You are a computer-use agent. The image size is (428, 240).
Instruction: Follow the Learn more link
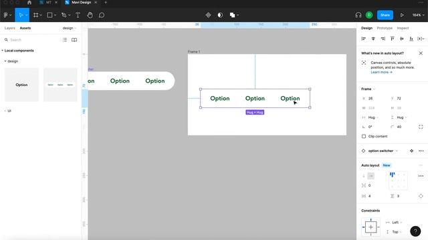[x=381, y=72]
